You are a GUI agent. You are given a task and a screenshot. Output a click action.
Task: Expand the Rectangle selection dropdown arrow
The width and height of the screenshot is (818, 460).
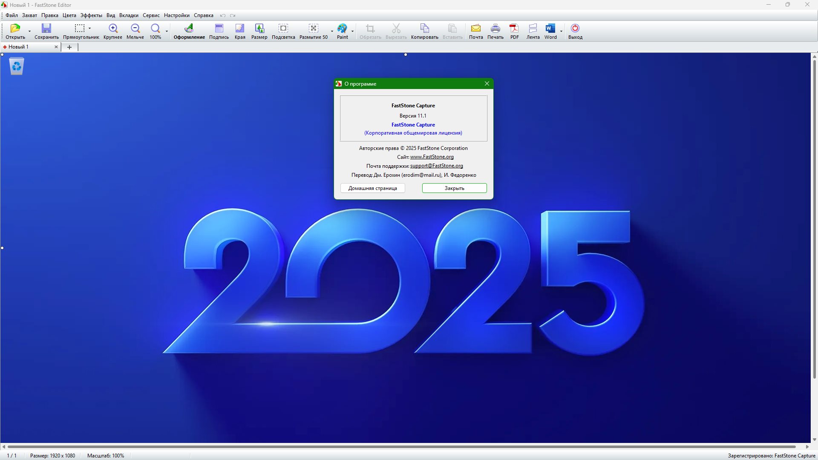tap(90, 29)
